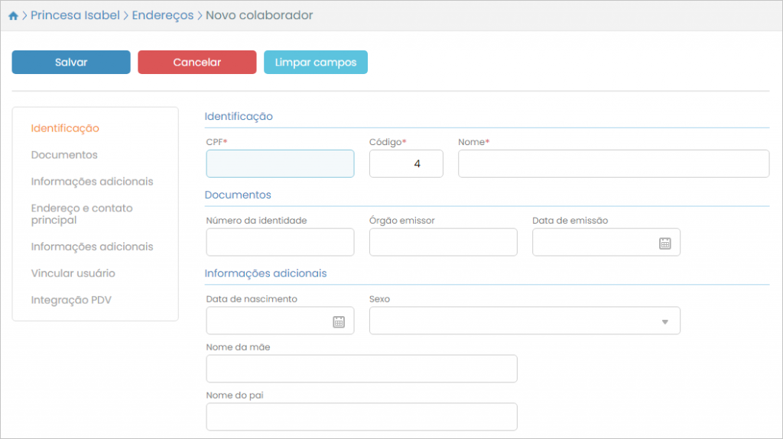
Task: Click the home icon in breadcrumb
Action: pos(13,16)
